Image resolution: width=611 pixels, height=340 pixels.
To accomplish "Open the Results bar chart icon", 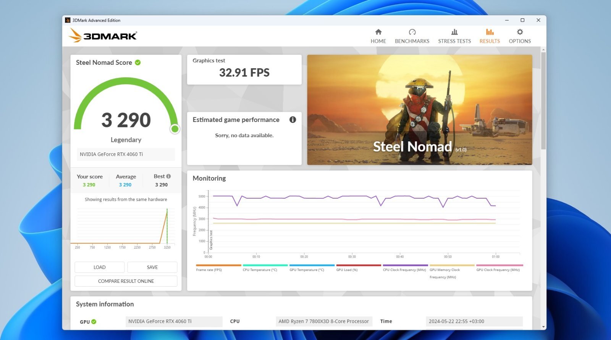I will [x=490, y=32].
